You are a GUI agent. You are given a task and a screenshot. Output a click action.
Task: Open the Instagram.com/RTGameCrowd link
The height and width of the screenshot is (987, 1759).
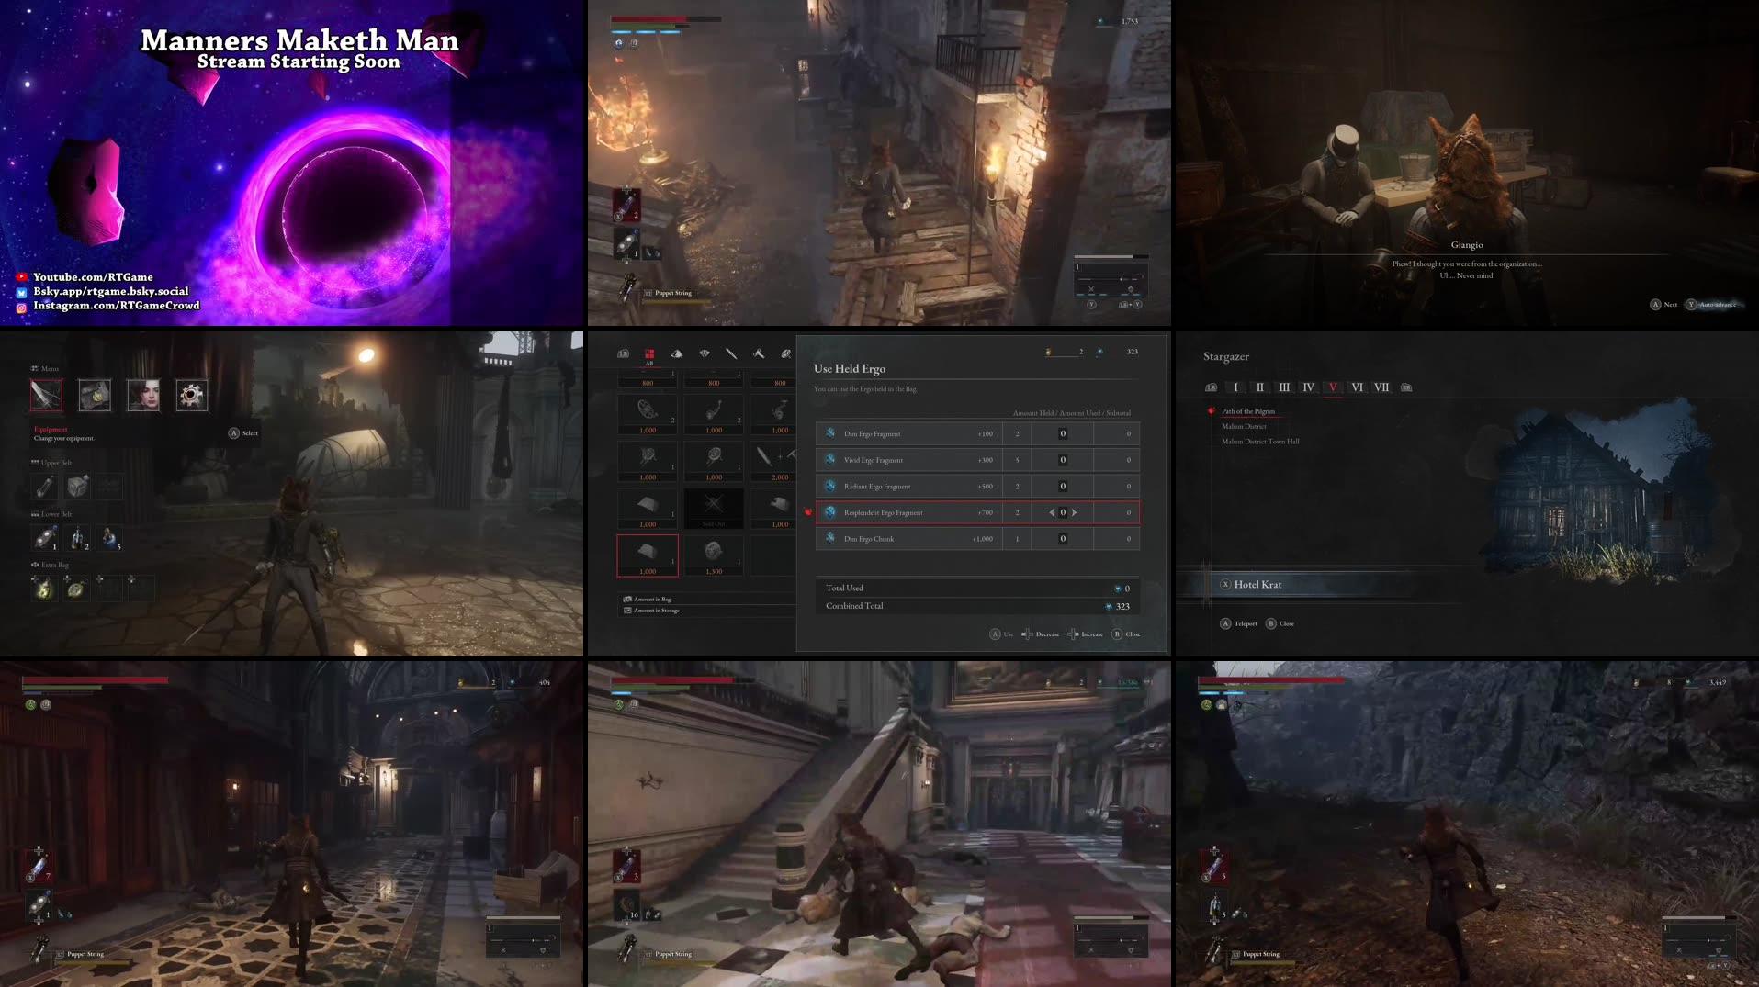116,306
